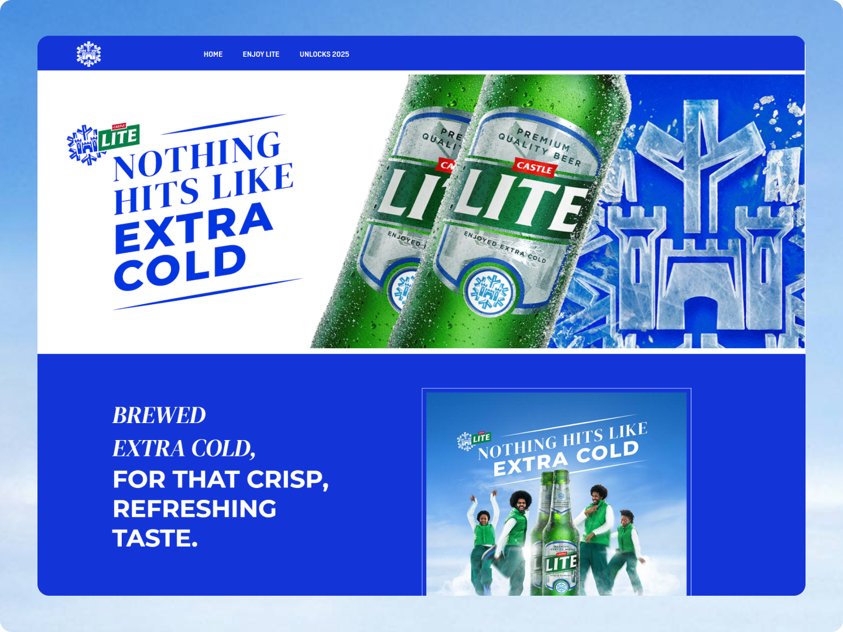Click the 'Extra Cold' headline in the poster
Screen dimensions: 843x632
tap(566, 459)
